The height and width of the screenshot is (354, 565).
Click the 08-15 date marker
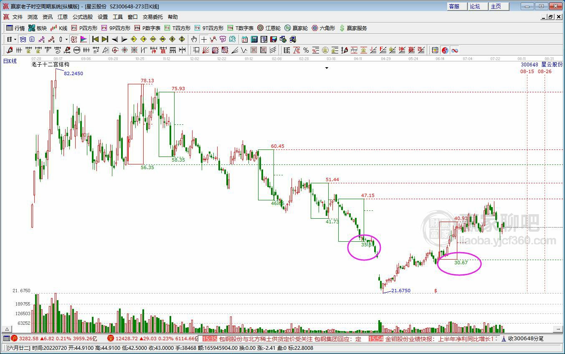point(527,71)
